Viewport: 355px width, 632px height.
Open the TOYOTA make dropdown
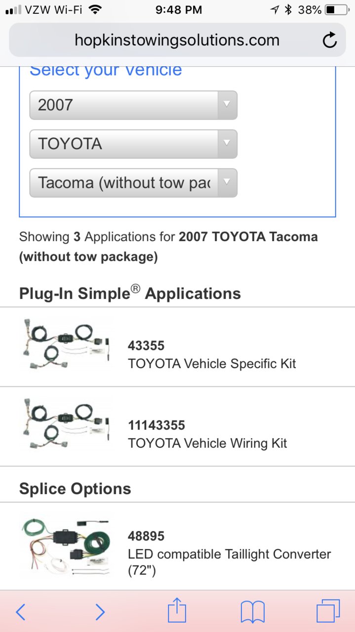pos(133,144)
